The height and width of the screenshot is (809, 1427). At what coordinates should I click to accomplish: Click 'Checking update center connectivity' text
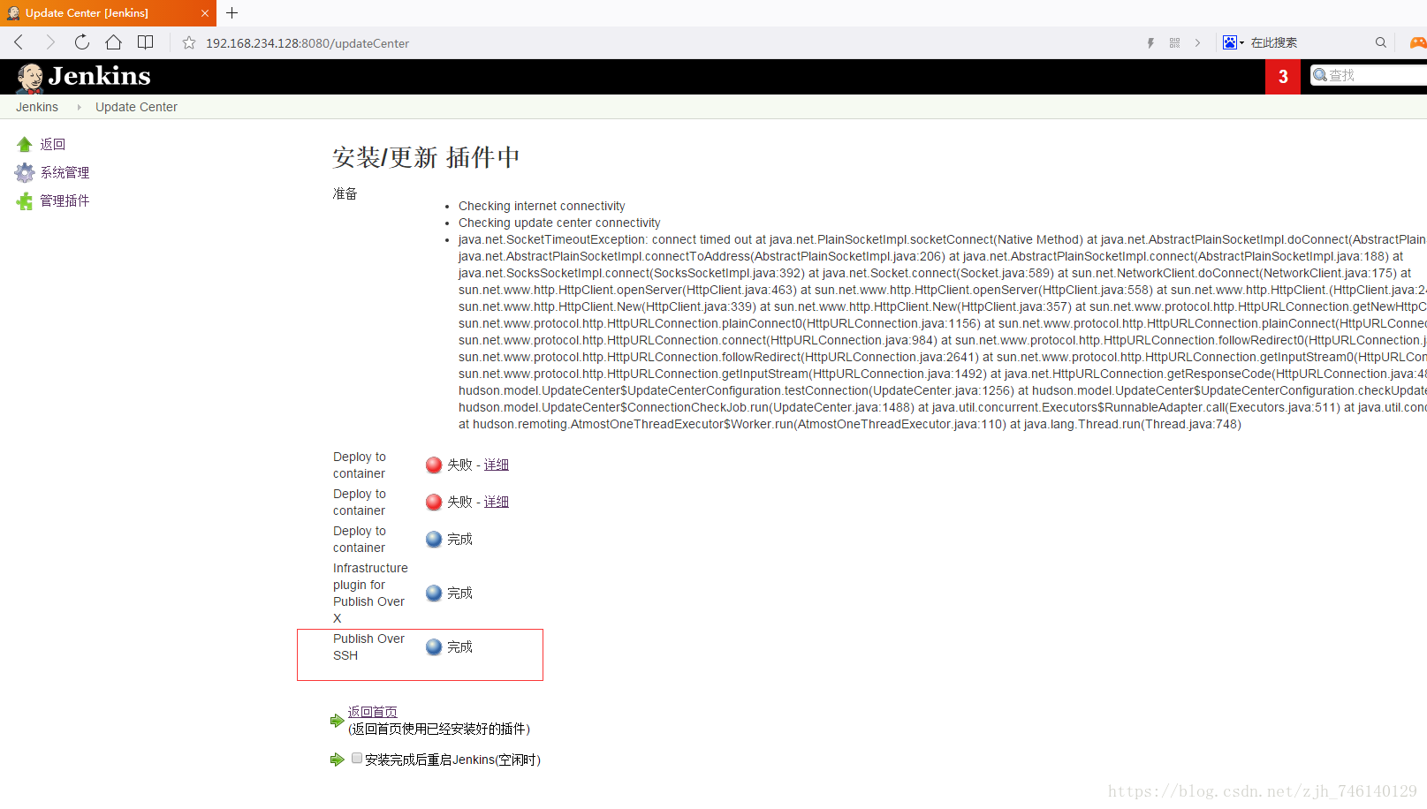pyautogui.click(x=559, y=223)
